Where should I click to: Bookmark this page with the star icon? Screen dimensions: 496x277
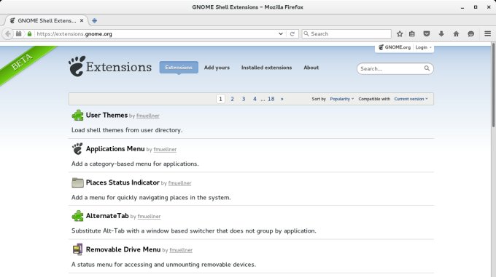click(400, 33)
